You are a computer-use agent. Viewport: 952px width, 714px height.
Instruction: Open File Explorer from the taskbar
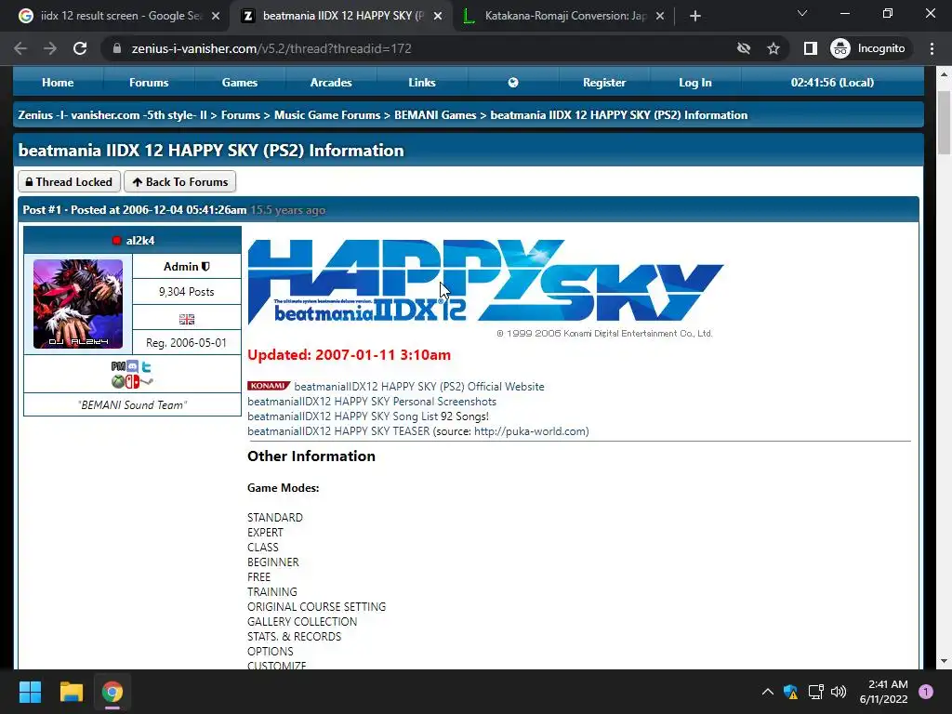click(71, 692)
